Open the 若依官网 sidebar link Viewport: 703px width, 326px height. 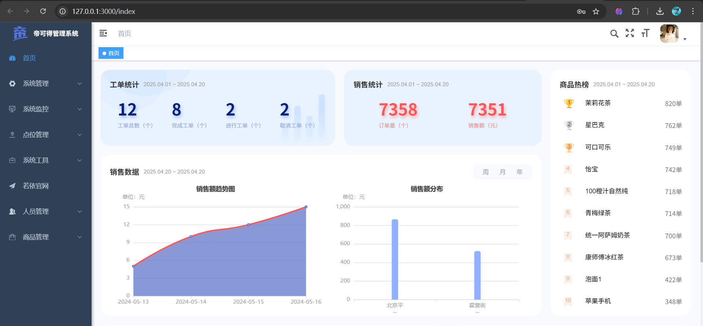[x=46, y=186]
